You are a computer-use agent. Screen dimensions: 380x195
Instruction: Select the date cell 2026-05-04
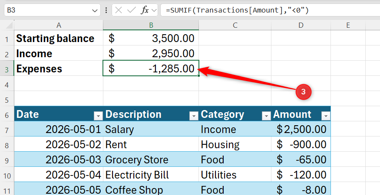pos(59,175)
